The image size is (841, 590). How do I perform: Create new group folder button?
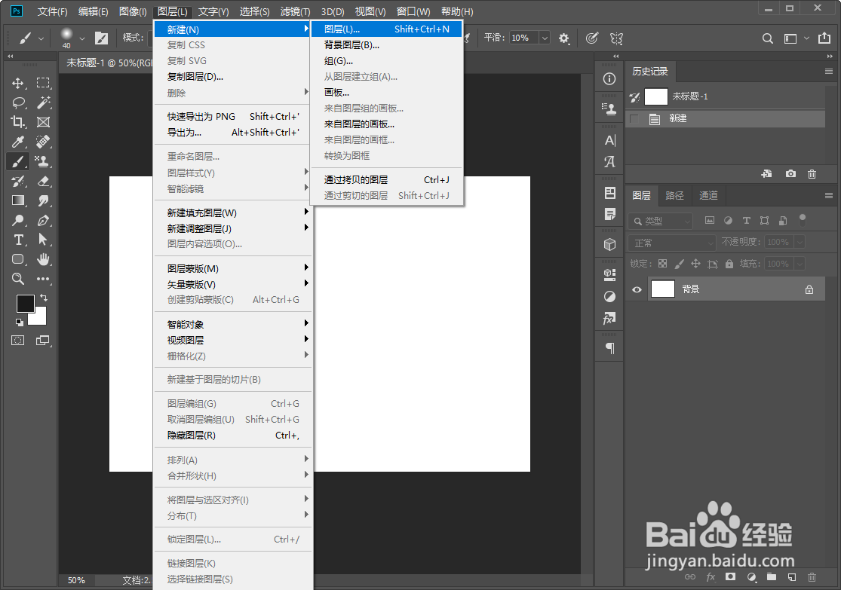click(x=772, y=577)
